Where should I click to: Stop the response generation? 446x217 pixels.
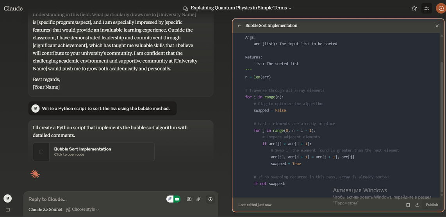[211, 199]
